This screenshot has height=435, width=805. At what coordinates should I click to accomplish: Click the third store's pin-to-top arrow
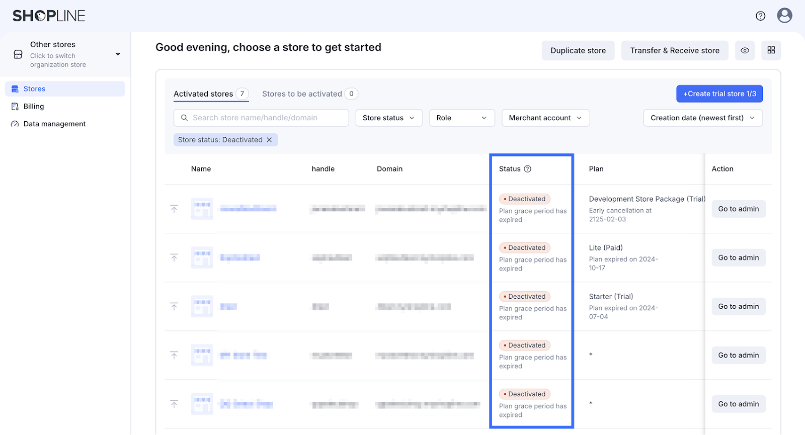coord(174,307)
